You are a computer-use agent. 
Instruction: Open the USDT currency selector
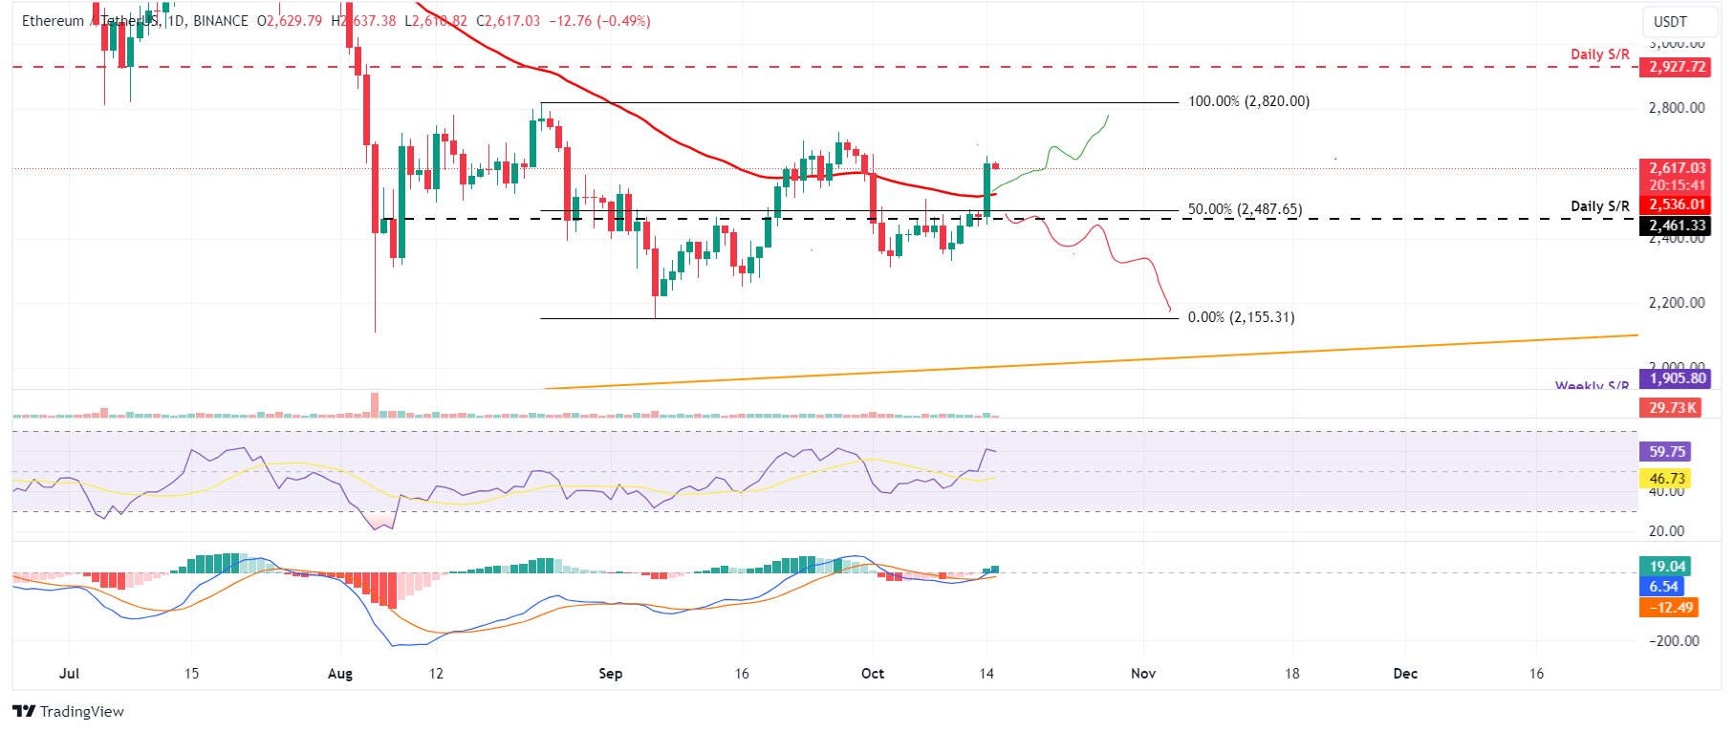tap(1670, 21)
